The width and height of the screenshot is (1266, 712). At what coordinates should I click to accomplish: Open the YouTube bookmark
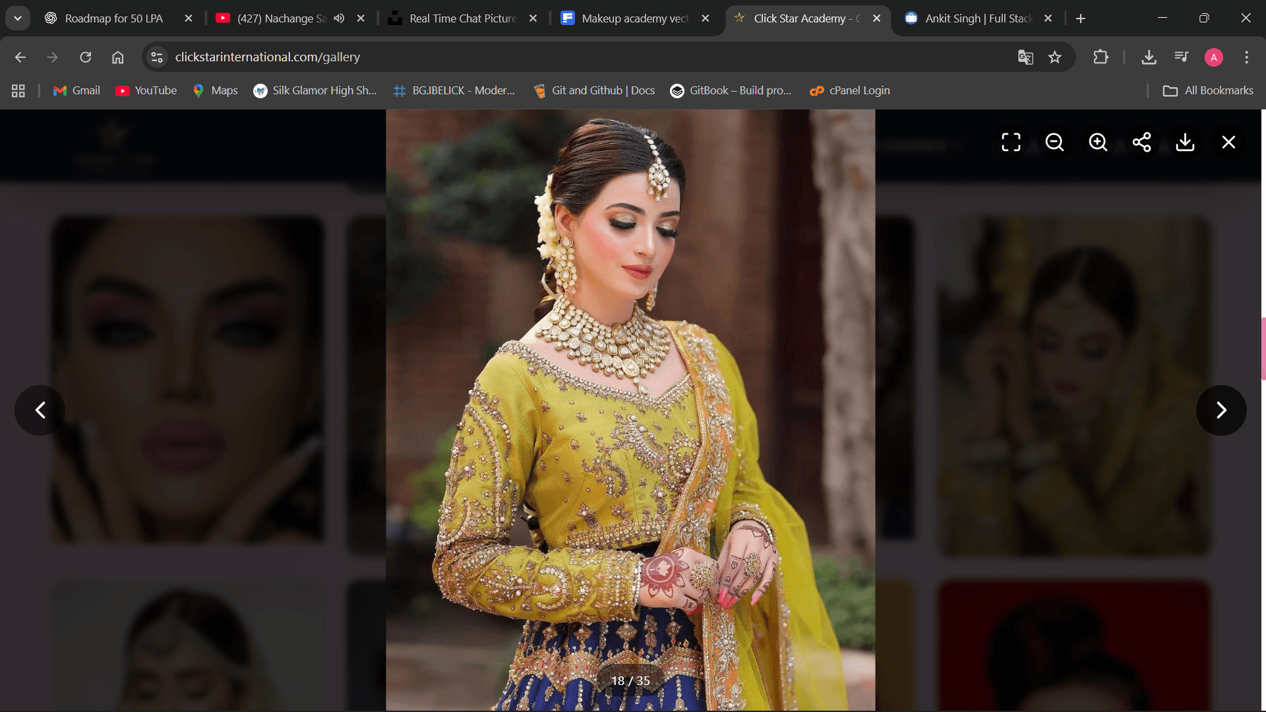146,91
